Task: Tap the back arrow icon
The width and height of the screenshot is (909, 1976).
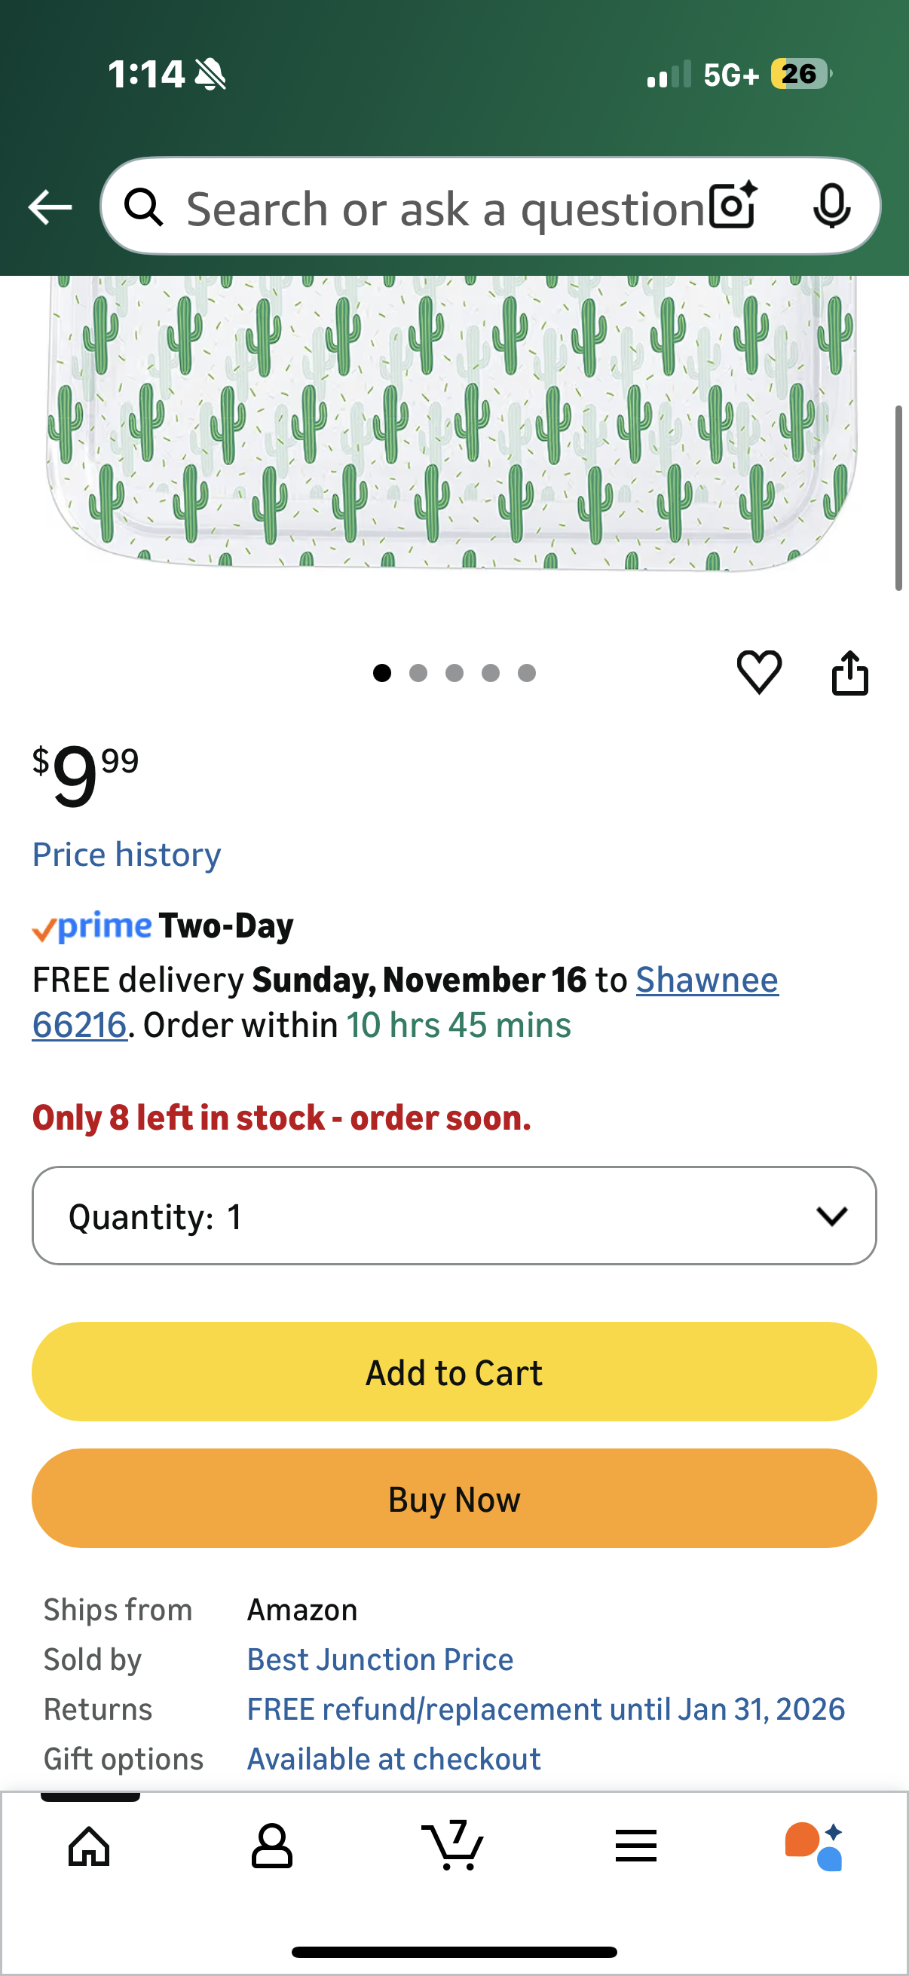Action: (49, 206)
